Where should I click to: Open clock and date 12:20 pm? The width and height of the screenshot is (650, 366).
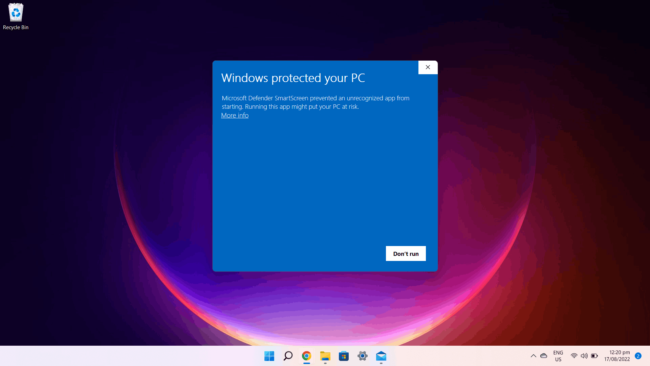(617, 356)
